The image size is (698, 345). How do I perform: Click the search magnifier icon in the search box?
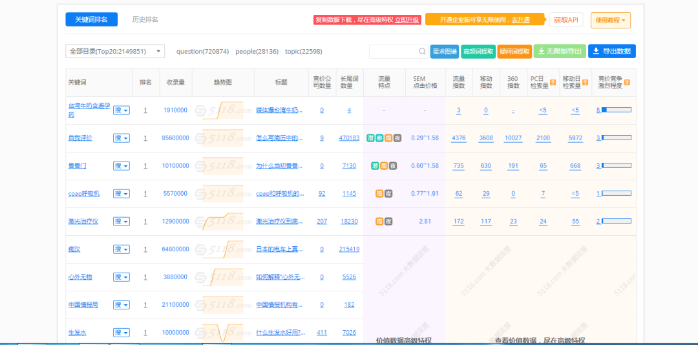[422, 51]
